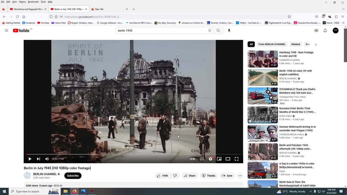Open Windows Start menu
The width and height of the screenshot is (347, 195).
pyautogui.click(x=4, y=191)
